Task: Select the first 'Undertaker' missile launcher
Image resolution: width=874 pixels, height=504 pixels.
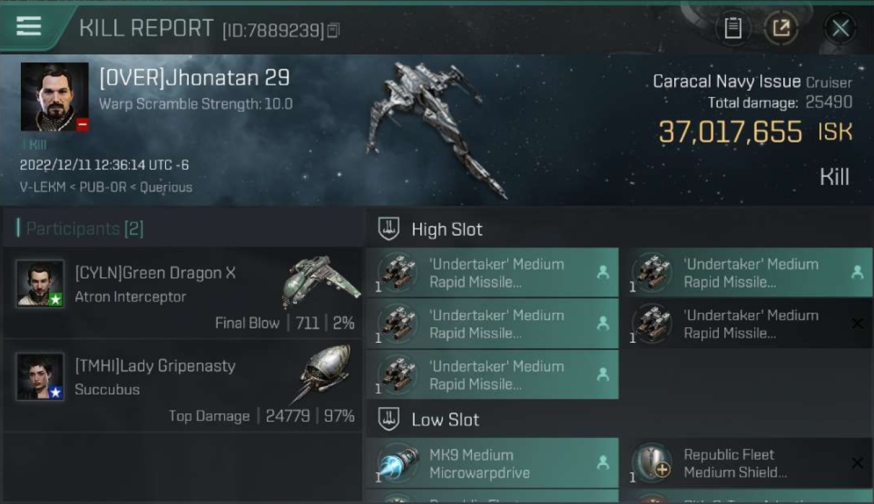Action: [492, 273]
